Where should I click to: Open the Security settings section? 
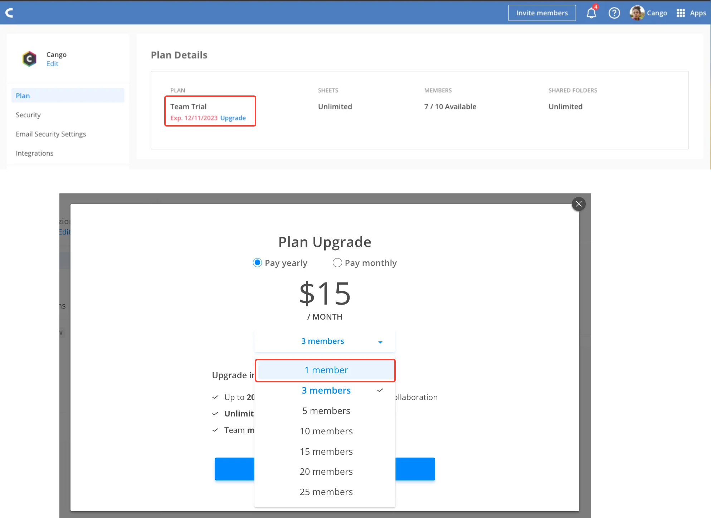(x=28, y=115)
